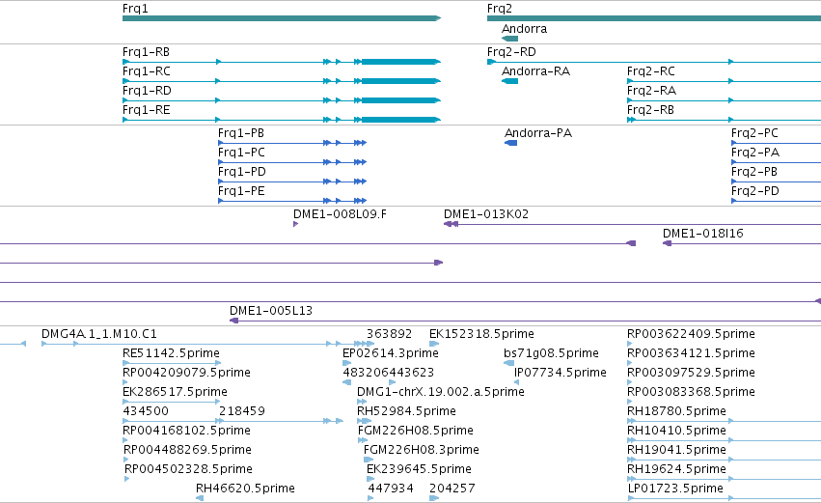Click the RP004168102.5prime EST label
Viewport: 821px width, 503px height.
pyautogui.click(x=186, y=431)
